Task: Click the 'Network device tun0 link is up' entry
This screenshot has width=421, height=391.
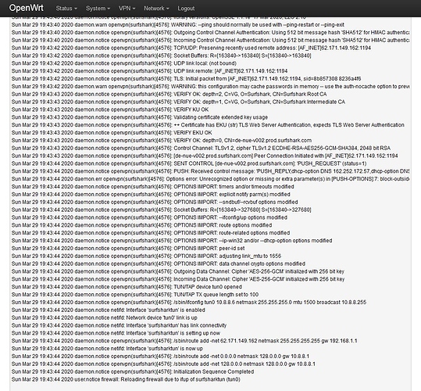Action: pyautogui.click(x=105, y=317)
